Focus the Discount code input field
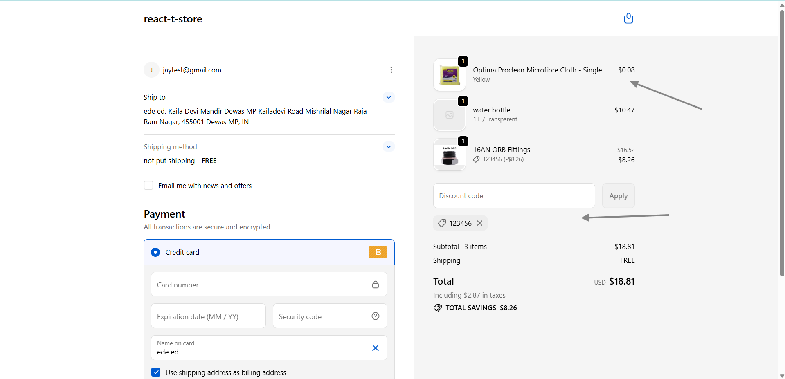785x379 pixels. (514, 196)
